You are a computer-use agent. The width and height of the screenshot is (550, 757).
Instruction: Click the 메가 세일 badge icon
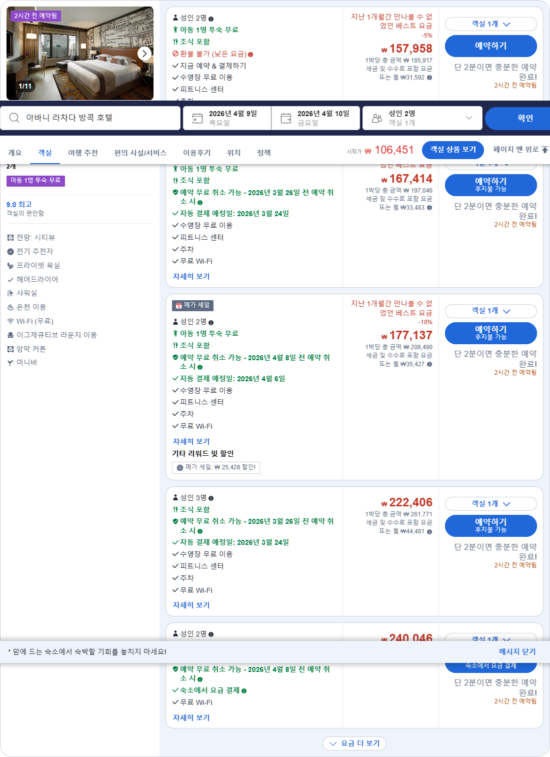click(178, 305)
